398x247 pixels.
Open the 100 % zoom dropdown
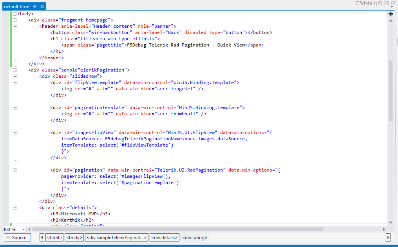[x=24, y=229]
